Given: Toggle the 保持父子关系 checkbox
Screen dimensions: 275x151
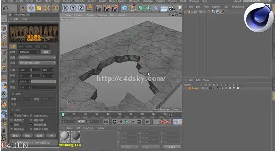Looking at the screenshot, I should tap(31, 129).
